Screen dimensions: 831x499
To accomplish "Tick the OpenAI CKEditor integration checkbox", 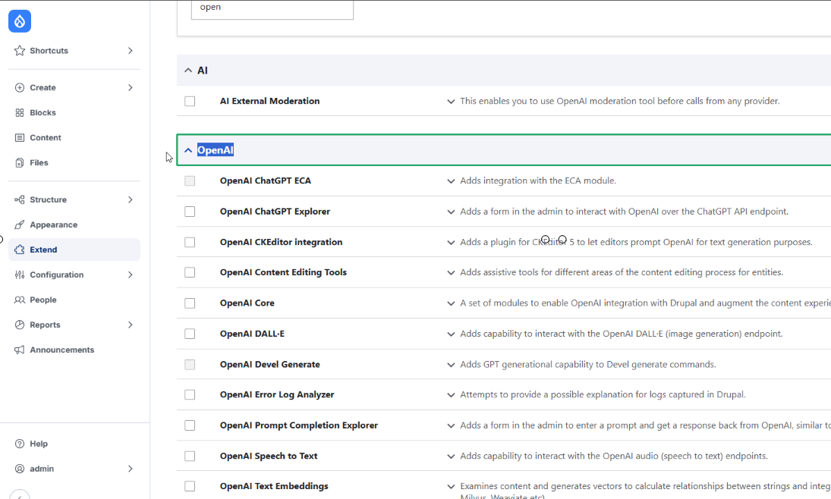I will 190,242.
